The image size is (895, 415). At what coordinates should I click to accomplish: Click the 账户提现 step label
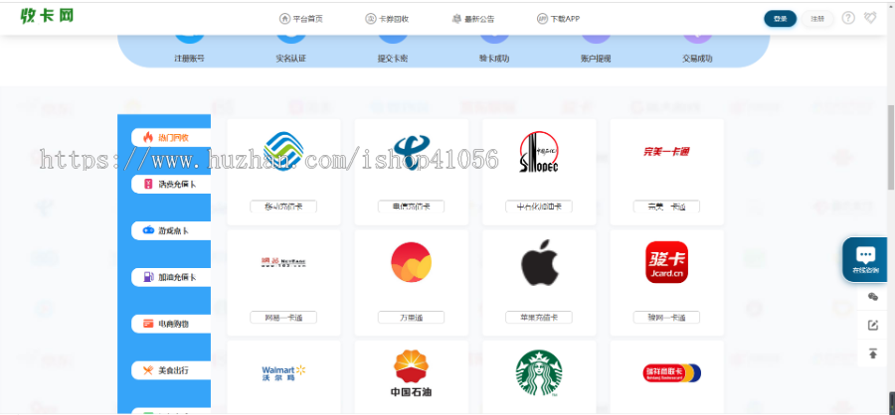tap(596, 59)
